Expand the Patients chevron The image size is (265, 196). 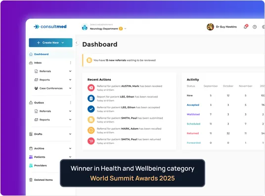pos(70,157)
